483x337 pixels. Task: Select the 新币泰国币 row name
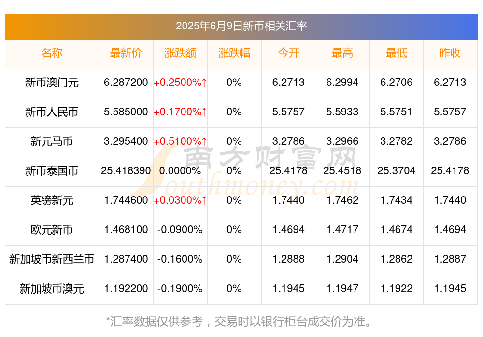pos(52,170)
